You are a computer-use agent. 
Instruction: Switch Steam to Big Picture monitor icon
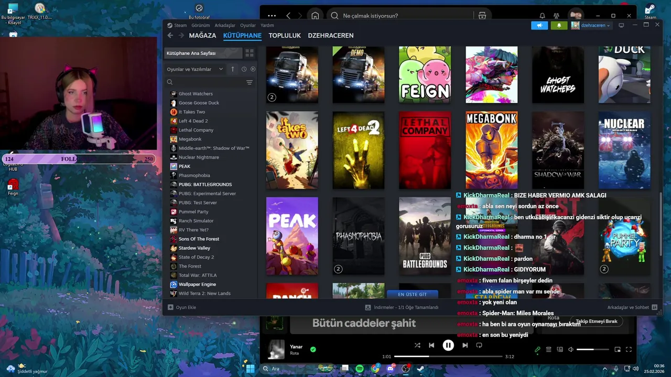pyautogui.click(x=621, y=25)
